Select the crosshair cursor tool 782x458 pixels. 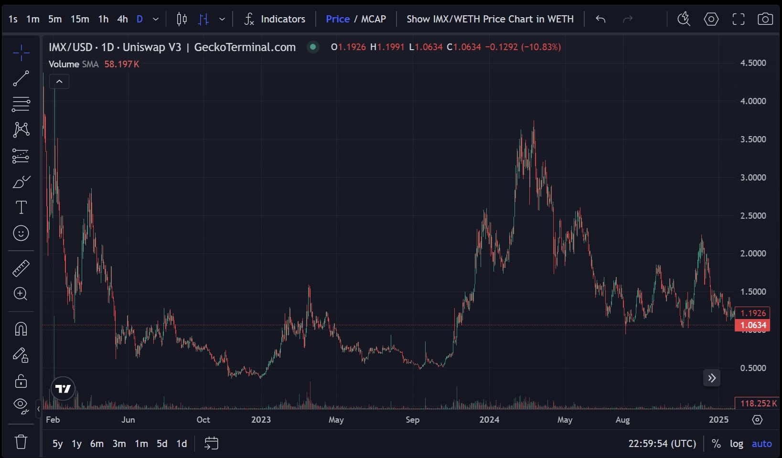tap(21, 53)
